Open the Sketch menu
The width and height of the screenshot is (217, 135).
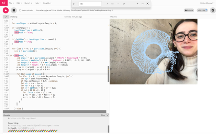click(x=28, y=3)
